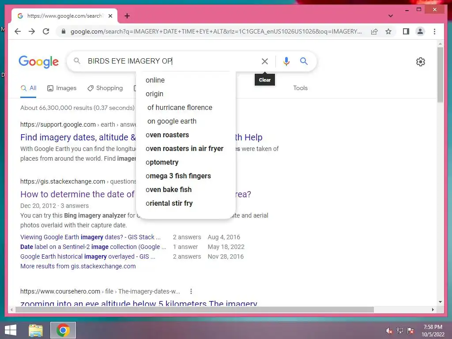Viewport: 452px width, 339px height.
Task: Click the horizontal page scrollbar thumb
Action: coord(195,309)
